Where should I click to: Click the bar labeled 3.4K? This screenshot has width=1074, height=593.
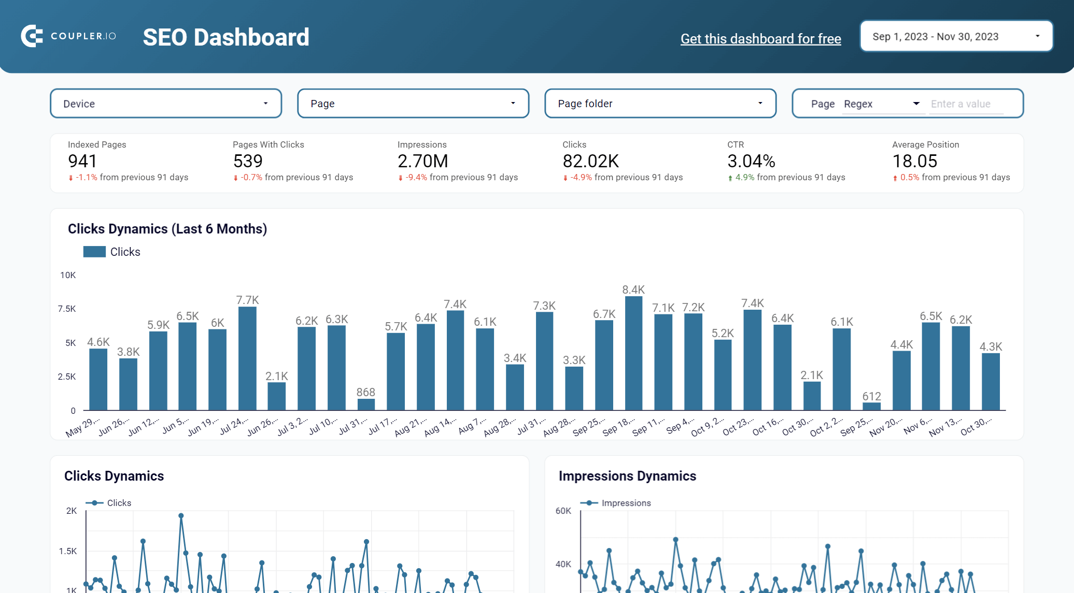coord(515,387)
